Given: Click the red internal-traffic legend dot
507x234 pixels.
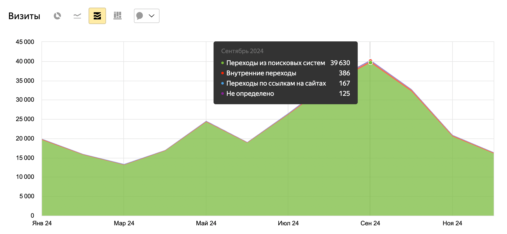Looking at the screenshot, I should (x=223, y=73).
